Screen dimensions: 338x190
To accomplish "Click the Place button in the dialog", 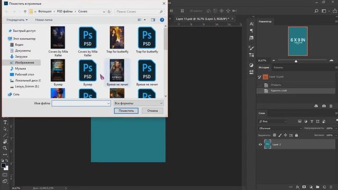I will click(126, 111).
